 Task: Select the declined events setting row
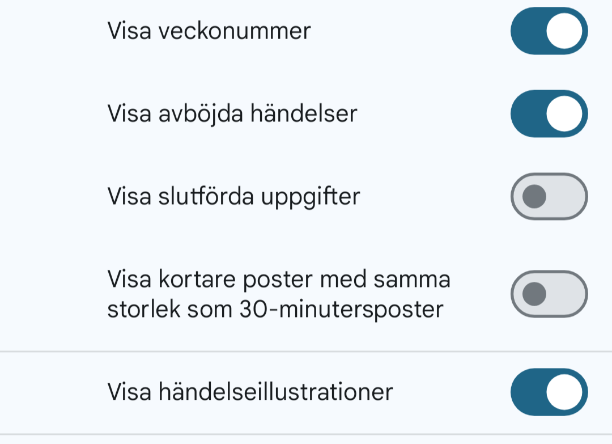pyautogui.click(x=306, y=113)
